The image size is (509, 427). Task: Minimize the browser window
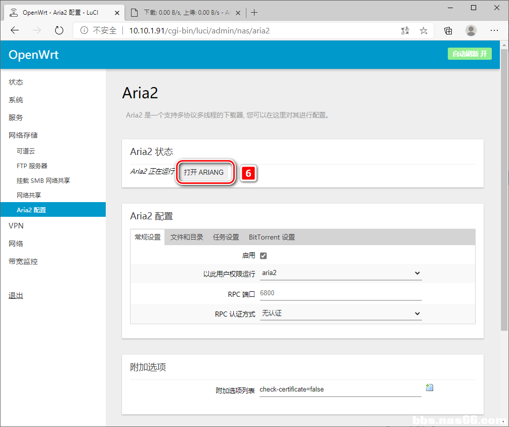coord(450,8)
